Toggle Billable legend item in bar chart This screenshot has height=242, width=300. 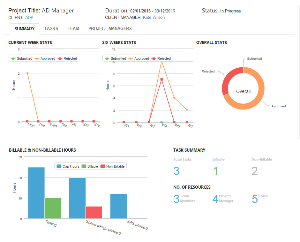[90, 166]
